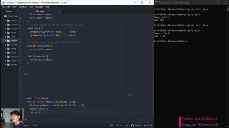Select the Method folder name in tree

(x=14, y=41)
